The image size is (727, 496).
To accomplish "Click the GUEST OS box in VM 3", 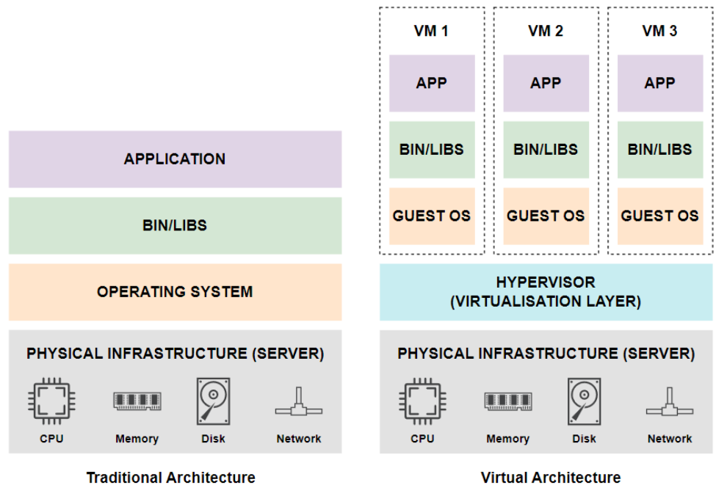I will 660,216.
